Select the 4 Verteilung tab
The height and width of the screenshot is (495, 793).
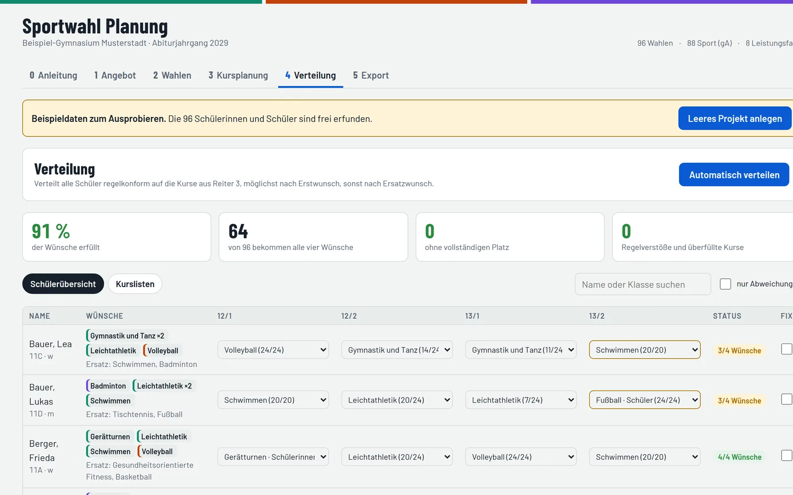[x=310, y=75]
